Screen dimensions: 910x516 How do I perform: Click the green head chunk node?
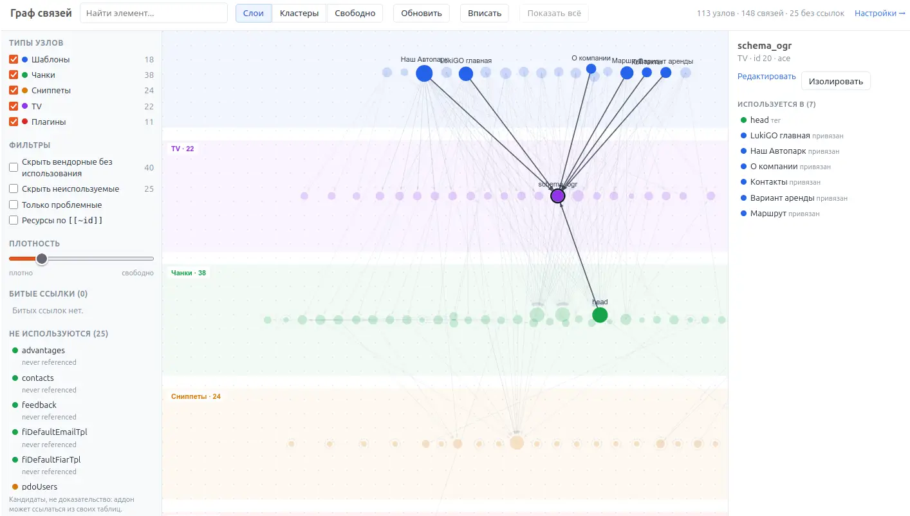(x=600, y=315)
